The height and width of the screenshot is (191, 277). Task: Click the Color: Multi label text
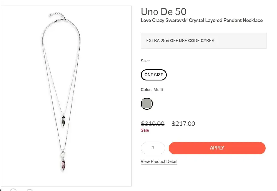tap(152, 90)
